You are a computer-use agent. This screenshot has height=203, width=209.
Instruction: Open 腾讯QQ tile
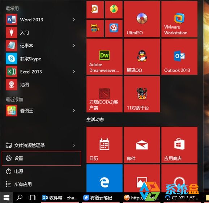point(142,57)
